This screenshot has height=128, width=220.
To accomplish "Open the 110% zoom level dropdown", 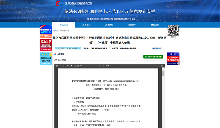I will click(x=113, y=66).
